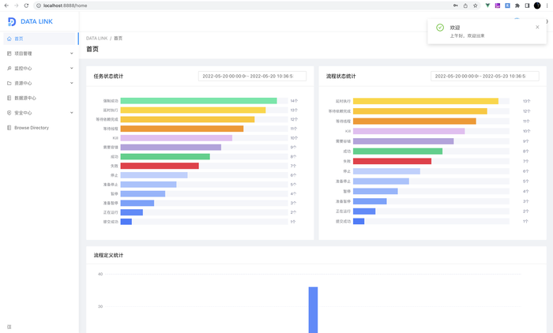Click the DATA LINK logo icon
Viewport: 553px width, 333px height.
tap(12, 21)
